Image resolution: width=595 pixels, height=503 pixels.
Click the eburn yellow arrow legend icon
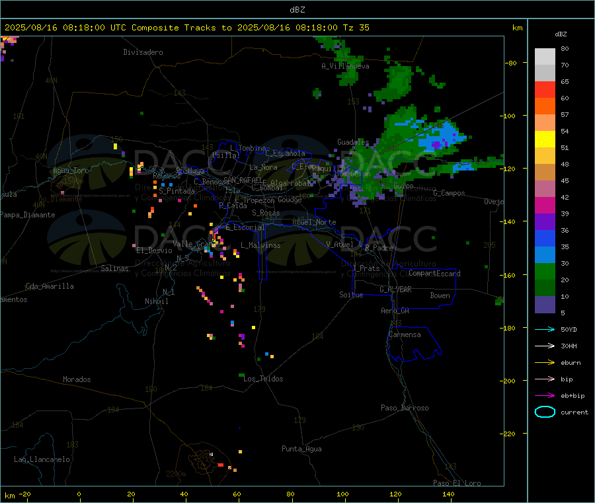545,363
